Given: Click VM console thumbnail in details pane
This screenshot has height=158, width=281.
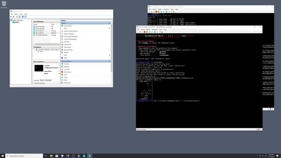Looking at the screenshot, I should (39, 68).
